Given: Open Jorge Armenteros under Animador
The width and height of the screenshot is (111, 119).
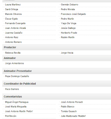Looking at the screenshot, I should point(15,63).
